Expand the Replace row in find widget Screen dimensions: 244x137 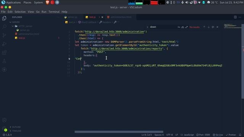pos(147,27)
